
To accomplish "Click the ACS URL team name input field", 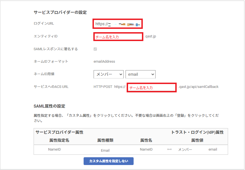I will [x=151, y=87].
